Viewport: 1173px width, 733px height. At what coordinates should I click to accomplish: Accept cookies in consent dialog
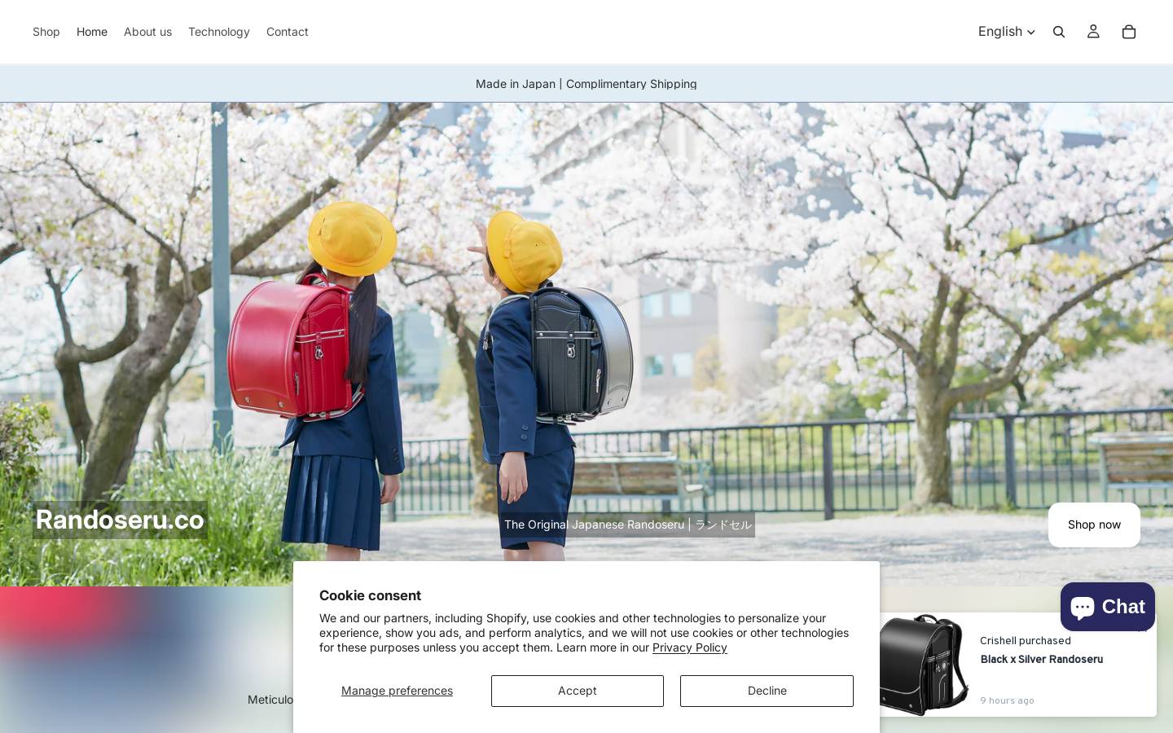(578, 691)
